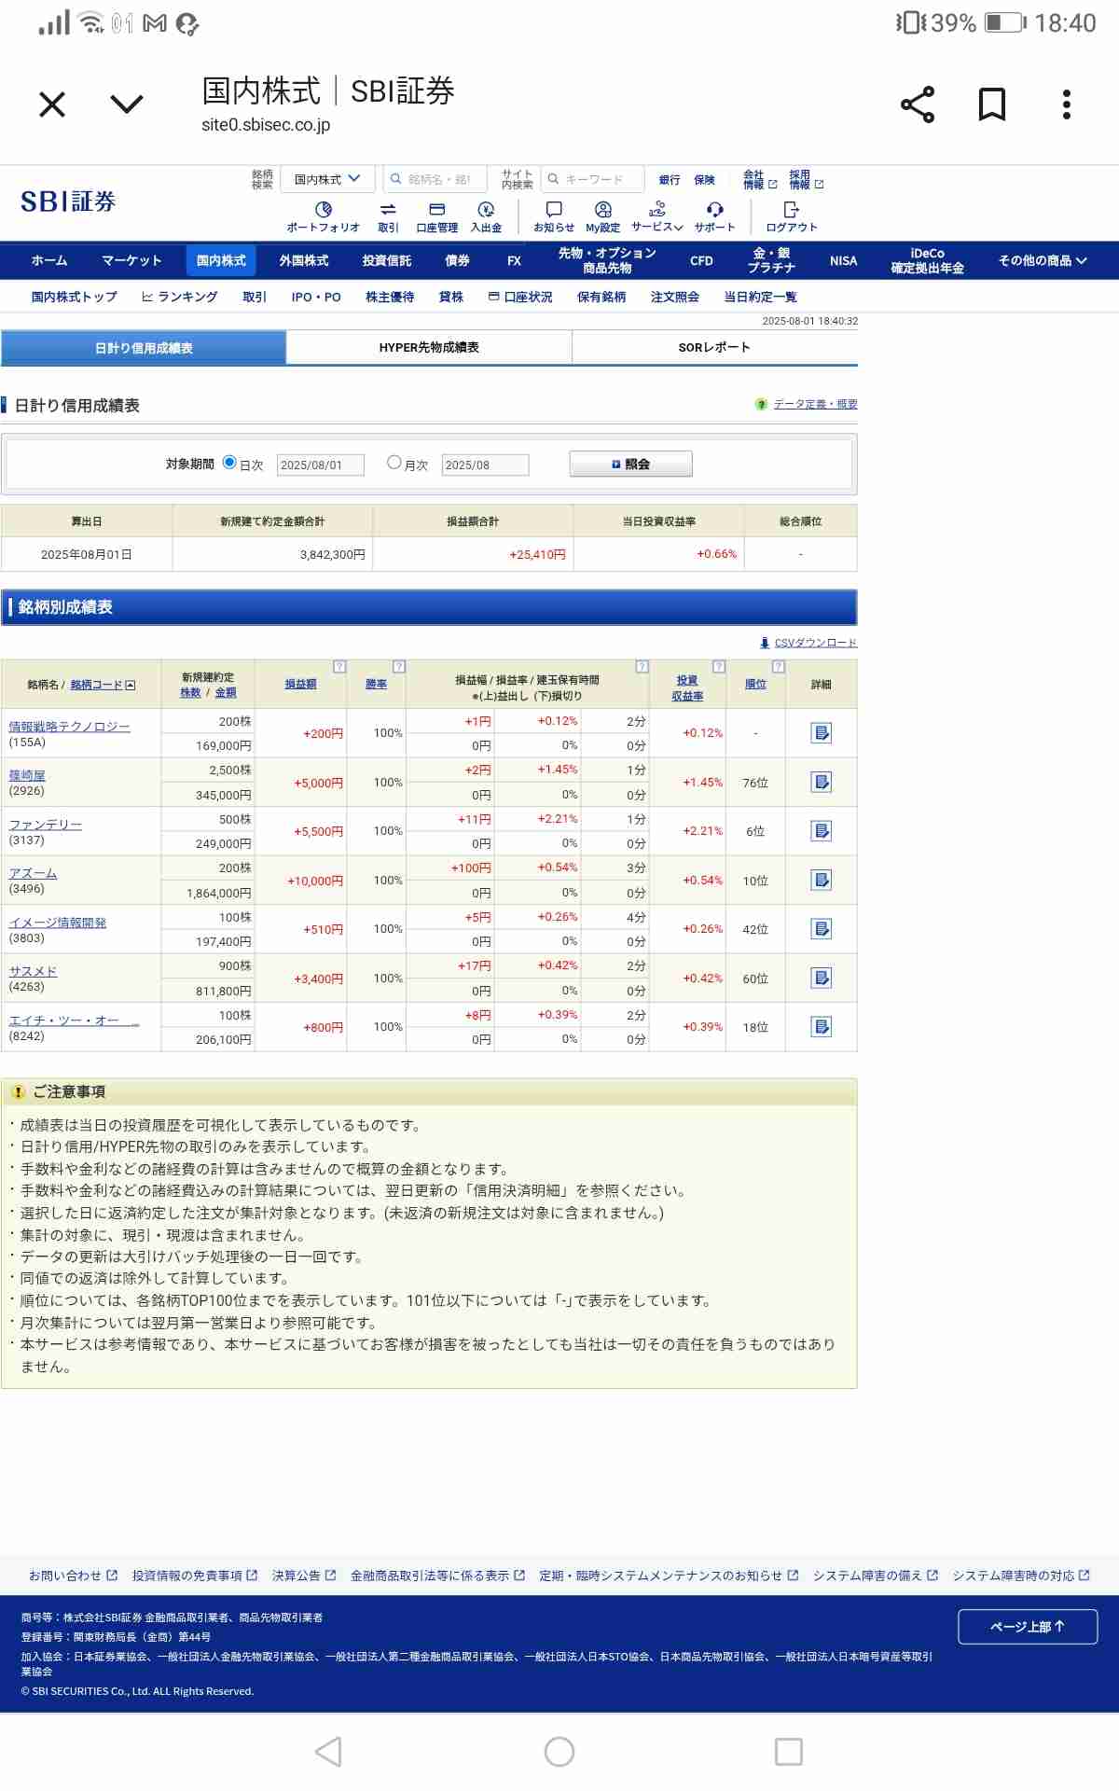Open the 国内株式 search category dropdown
Viewport: 1119px width, 1791px height.
pos(328,179)
